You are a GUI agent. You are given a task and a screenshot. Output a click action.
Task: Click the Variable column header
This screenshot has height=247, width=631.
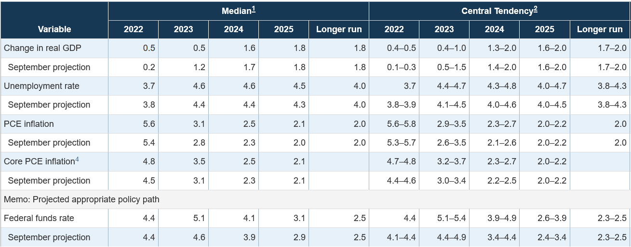(54, 29)
